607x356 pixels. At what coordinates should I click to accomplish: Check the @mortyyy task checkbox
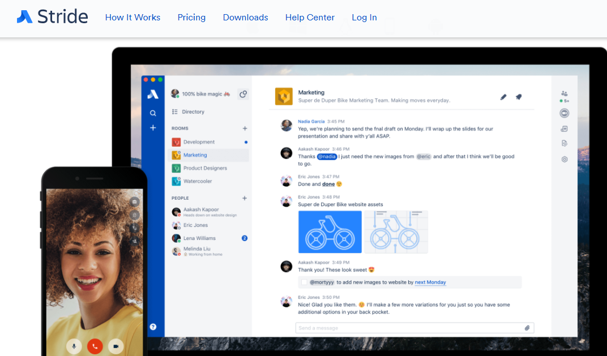coord(304,282)
